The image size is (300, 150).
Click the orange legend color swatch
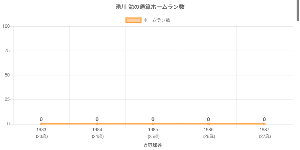[133, 20]
